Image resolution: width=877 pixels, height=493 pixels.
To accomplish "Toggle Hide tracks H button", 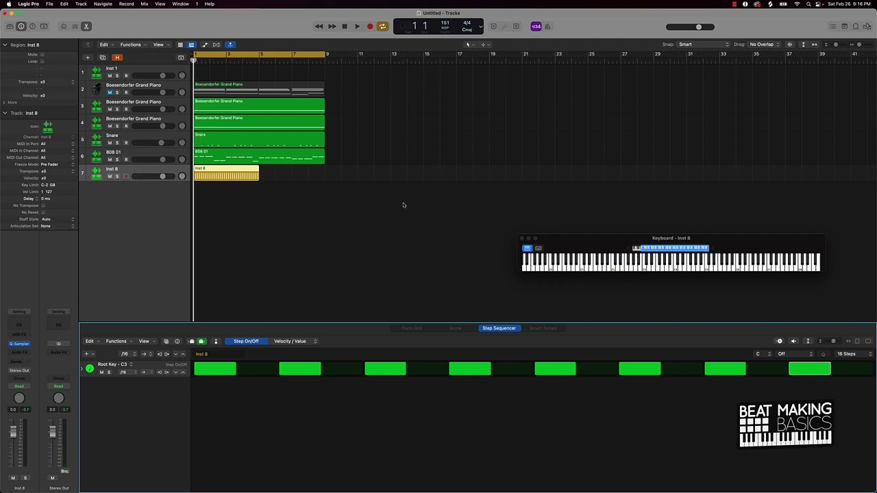I will [117, 58].
